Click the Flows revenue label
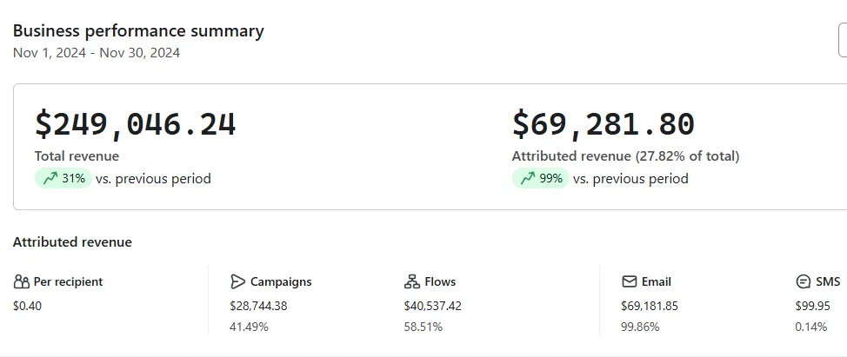This screenshot has width=847, height=357. 440,282
